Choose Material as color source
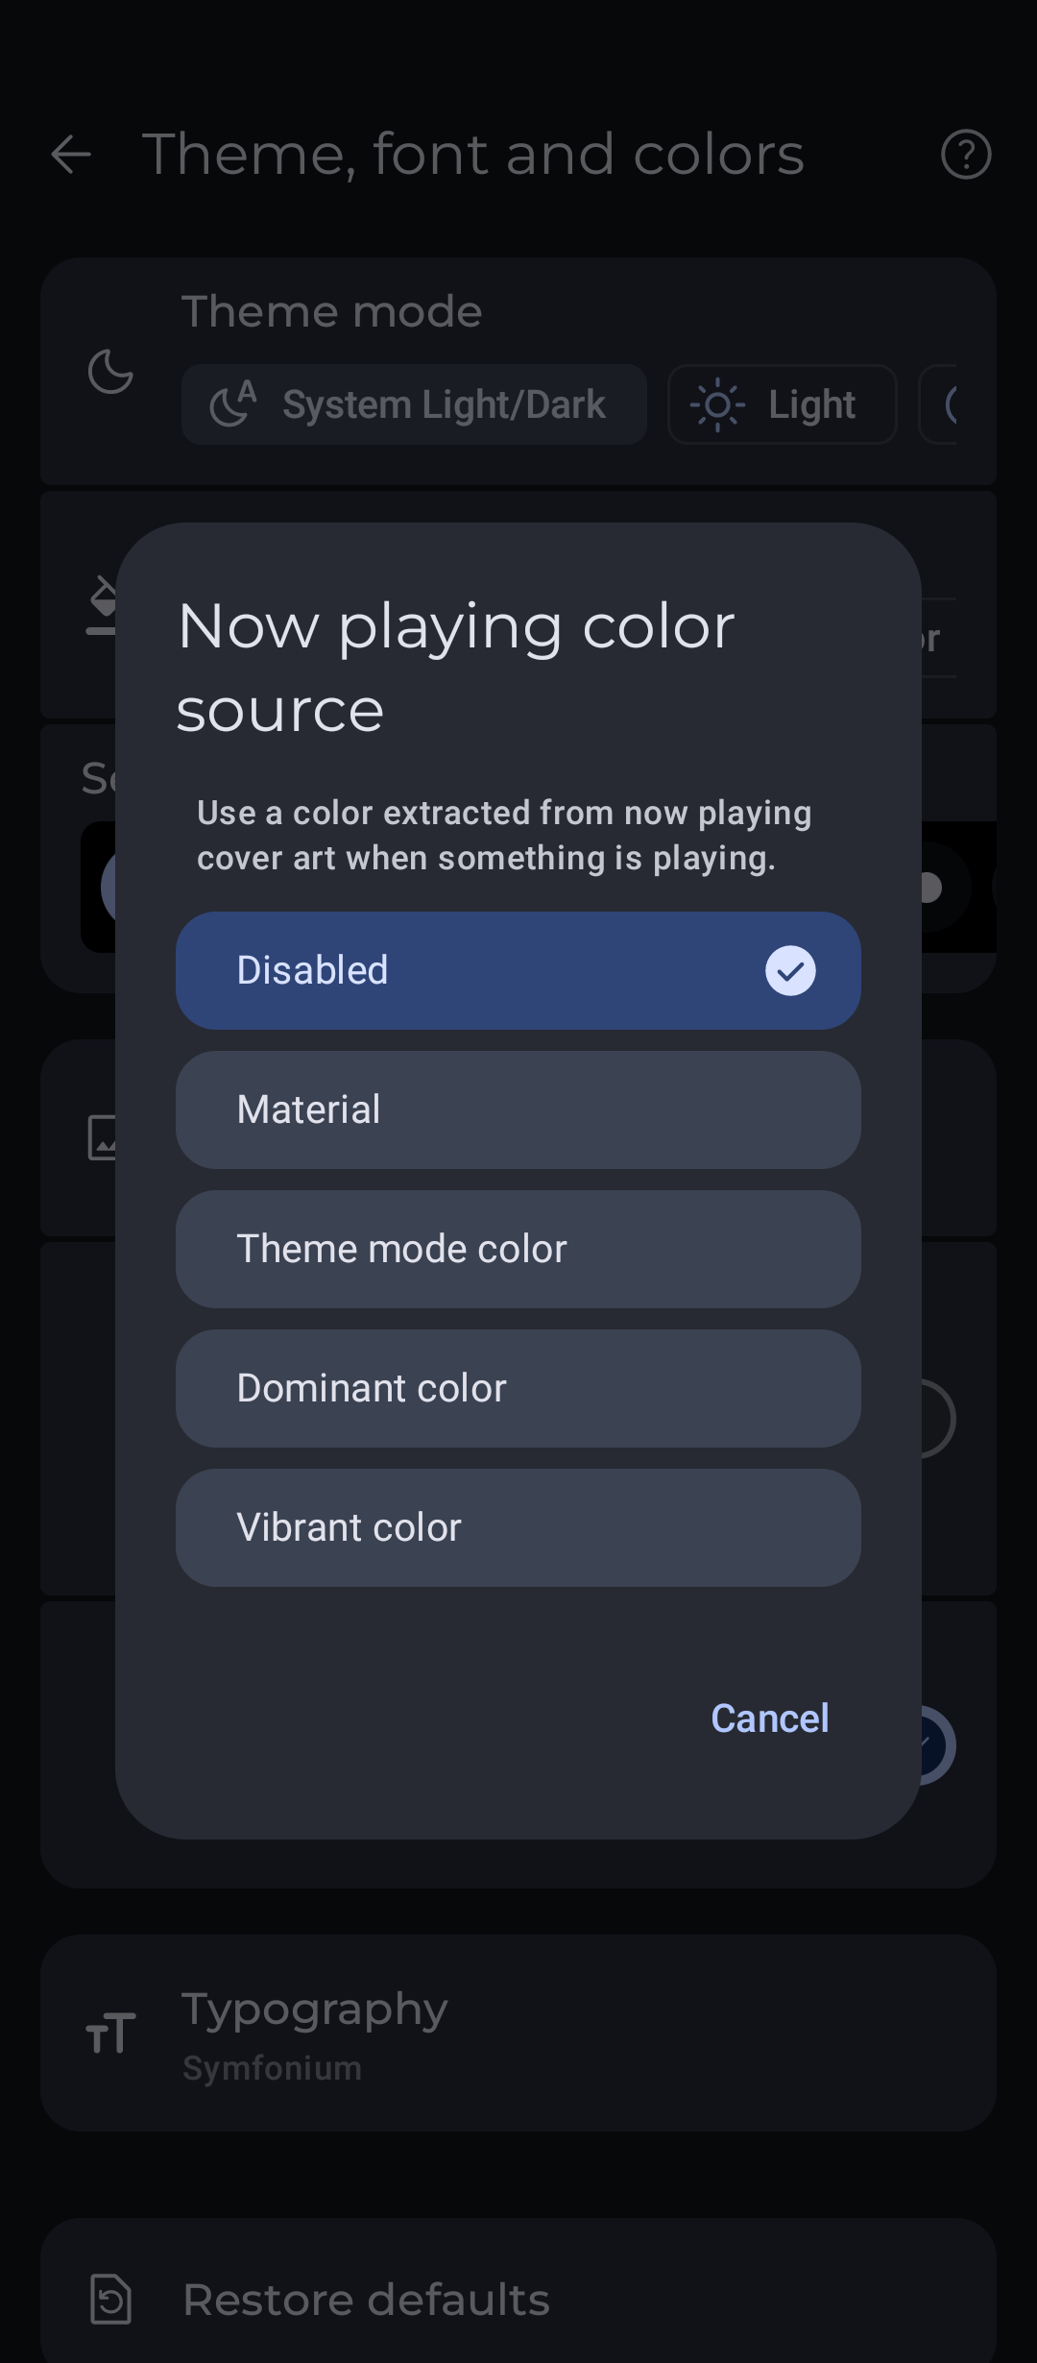The image size is (1037, 2363). point(518,1109)
